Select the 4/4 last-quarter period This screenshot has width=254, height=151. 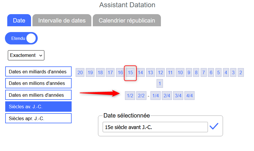point(190,96)
